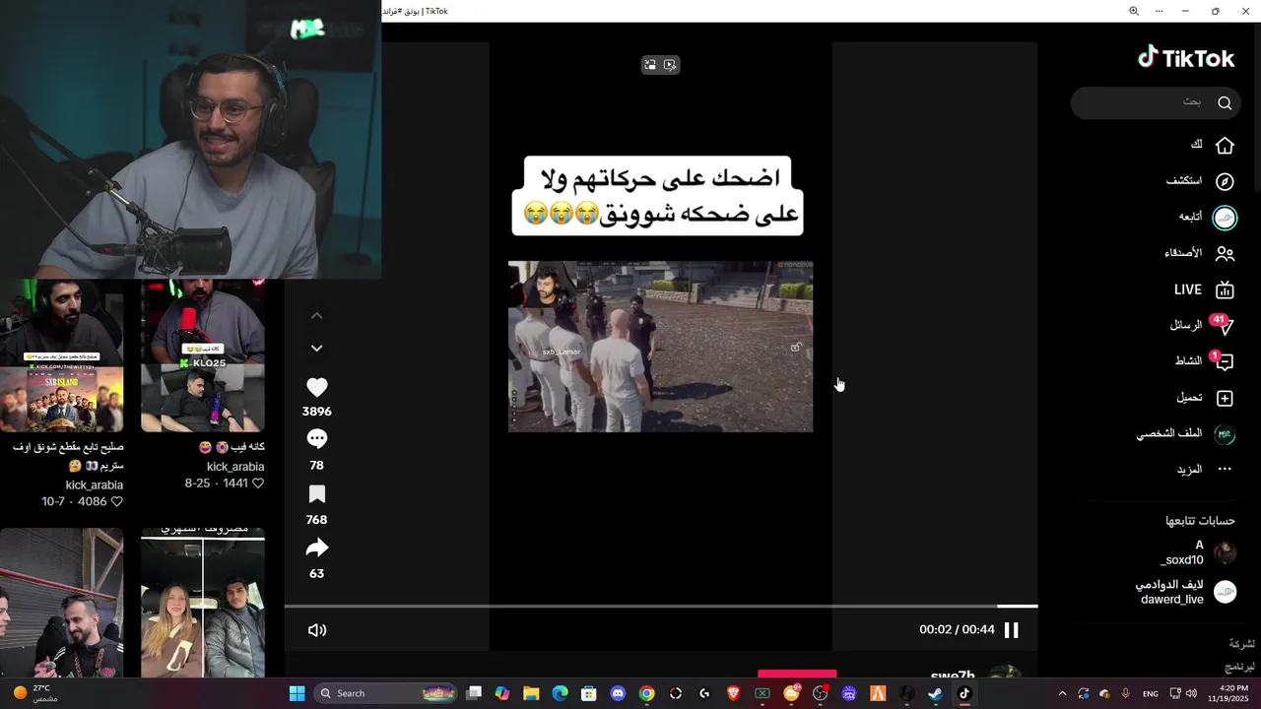Mute the video volume
The height and width of the screenshot is (709, 1261).
(x=317, y=630)
